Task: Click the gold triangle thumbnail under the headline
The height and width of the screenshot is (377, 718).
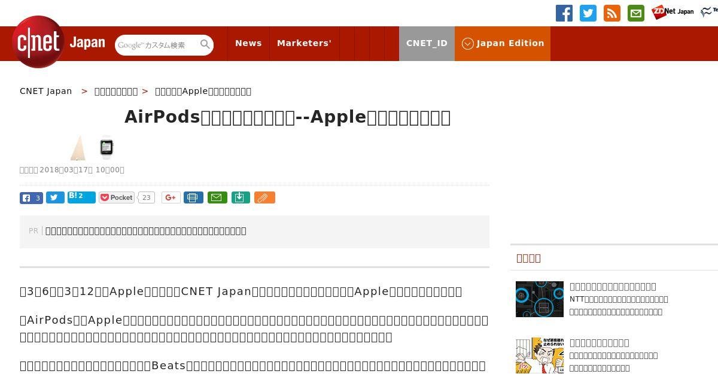Action: (78, 148)
